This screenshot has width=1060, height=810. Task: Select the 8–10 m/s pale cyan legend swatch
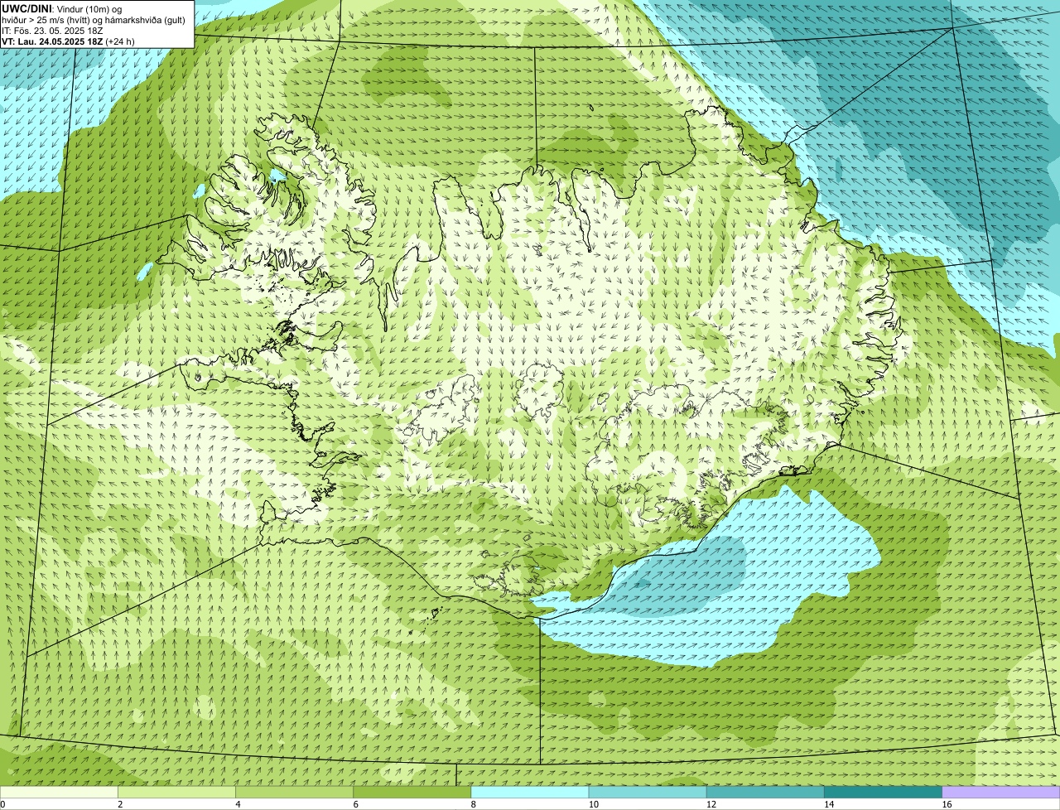[x=530, y=792]
